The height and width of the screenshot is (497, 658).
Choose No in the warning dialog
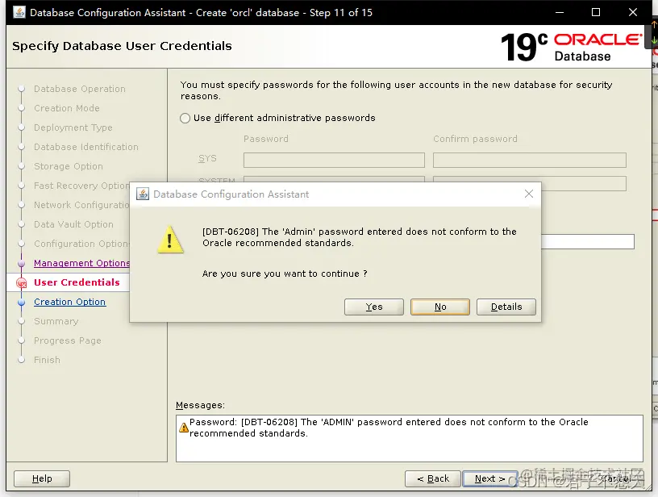click(440, 307)
